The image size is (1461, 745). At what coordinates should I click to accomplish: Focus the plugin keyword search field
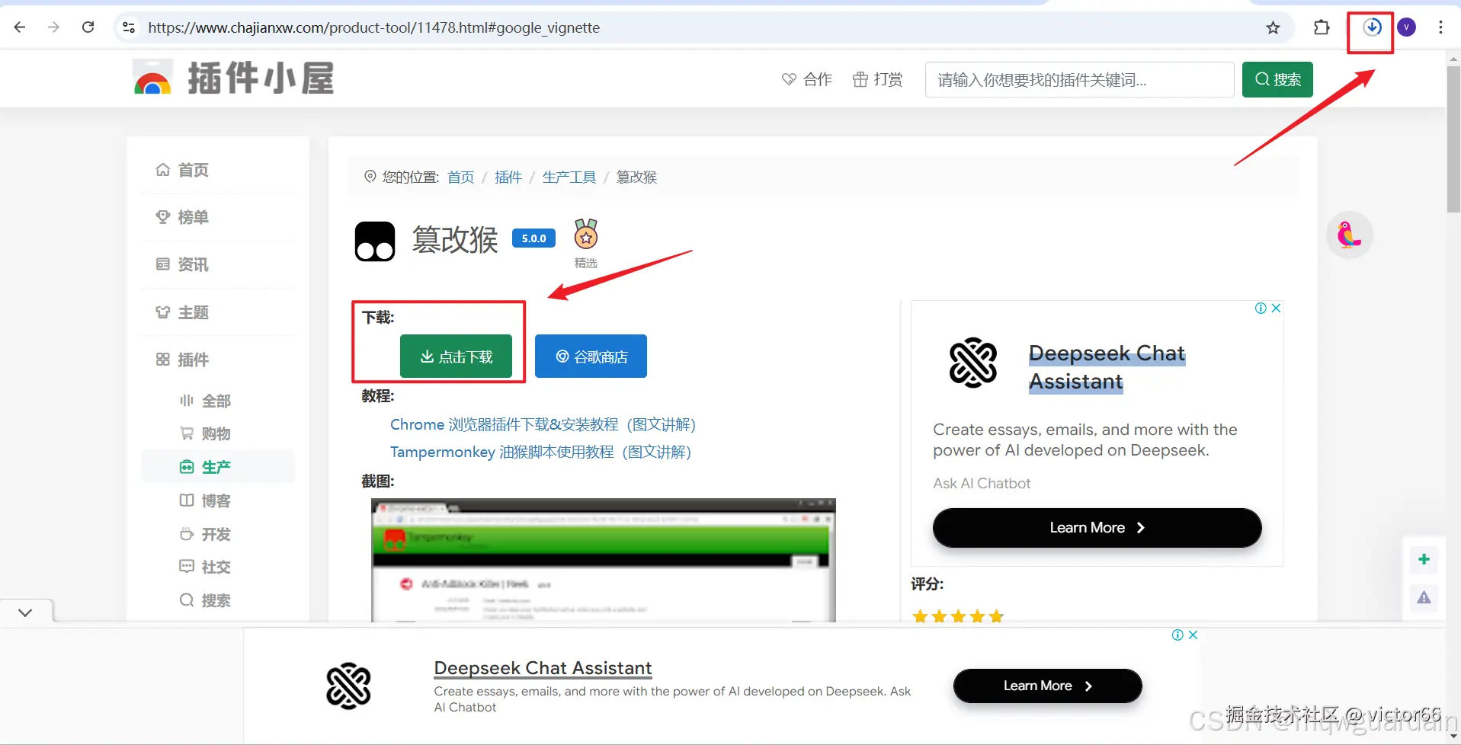1079,79
